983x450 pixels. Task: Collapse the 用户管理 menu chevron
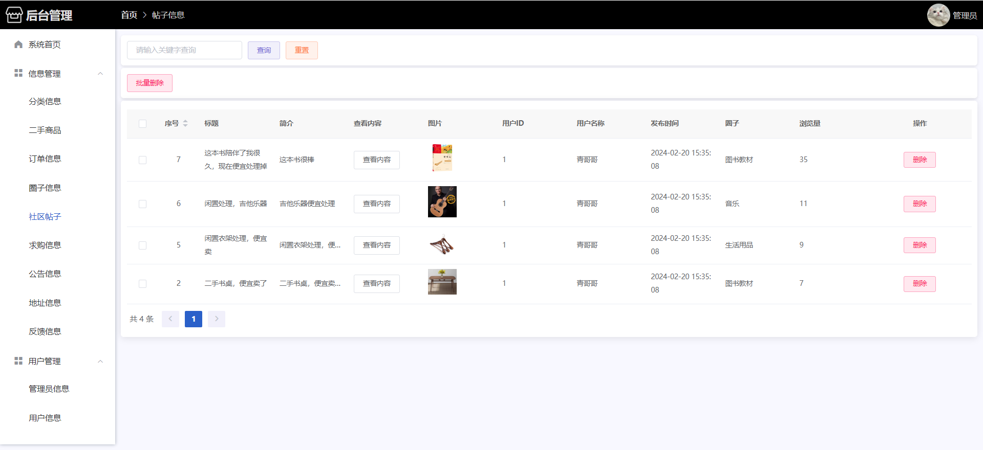point(100,362)
